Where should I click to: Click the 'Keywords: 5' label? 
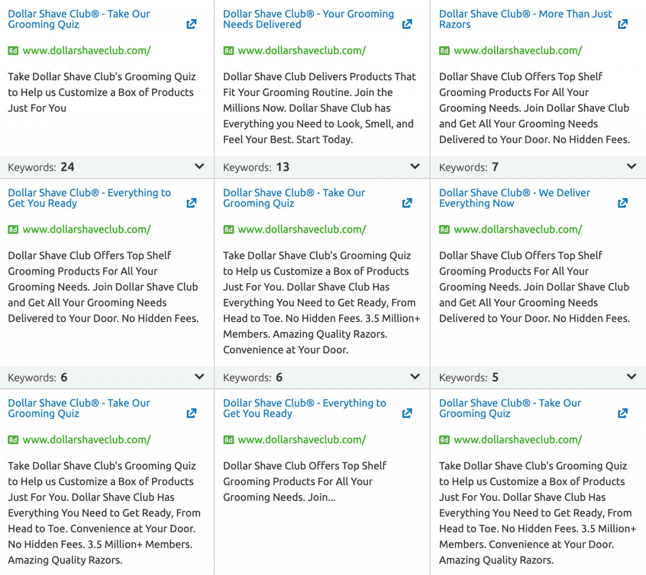(x=468, y=378)
